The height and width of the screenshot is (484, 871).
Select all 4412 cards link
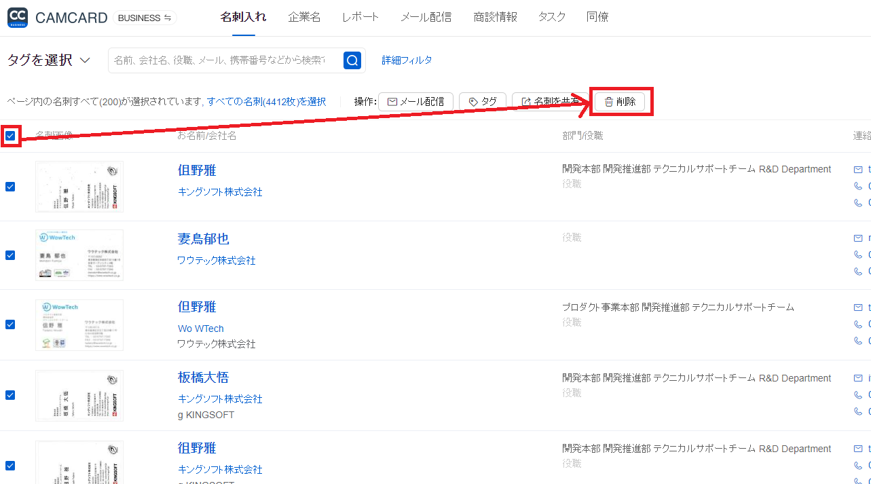tap(267, 102)
